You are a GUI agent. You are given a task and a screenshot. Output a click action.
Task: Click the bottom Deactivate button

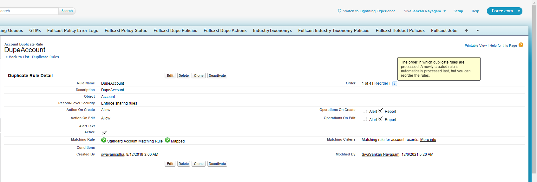click(217, 164)
